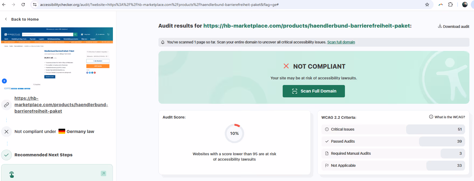Click Download audit

pos(454,26)
